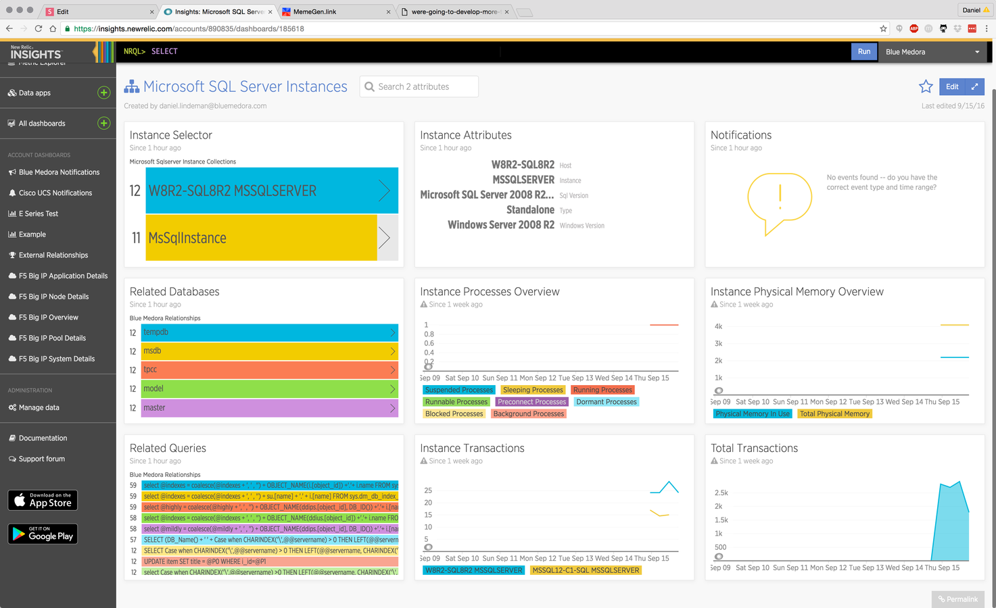996x608 pixels.
Task: Click the favorite star icon for this dashboard
Action: [926, 86]
